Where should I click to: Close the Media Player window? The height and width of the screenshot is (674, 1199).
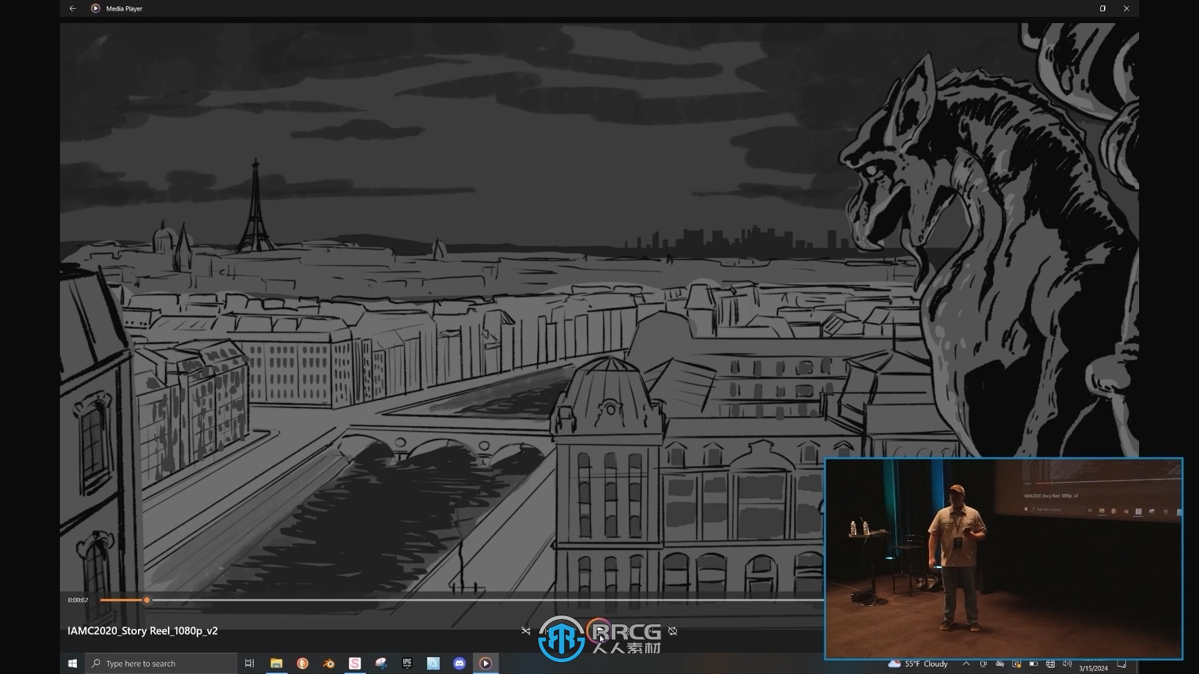click(1127, 9)
